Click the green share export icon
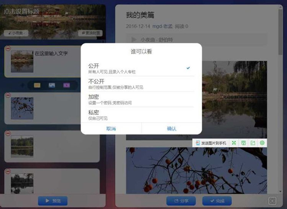This screenshot has height=209, width=287. tap(253, 143)
